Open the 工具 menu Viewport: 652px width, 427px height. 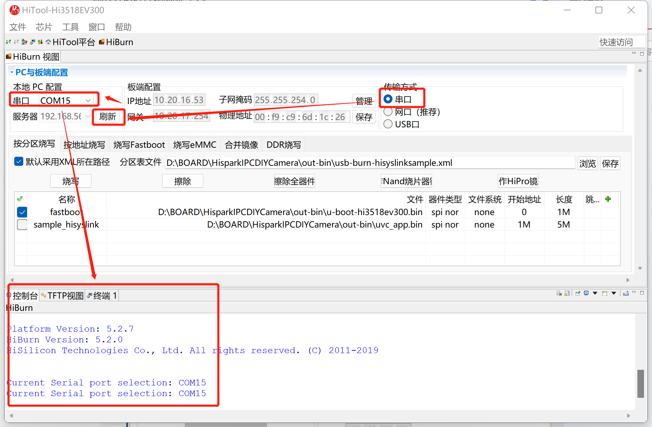(71, 27)
